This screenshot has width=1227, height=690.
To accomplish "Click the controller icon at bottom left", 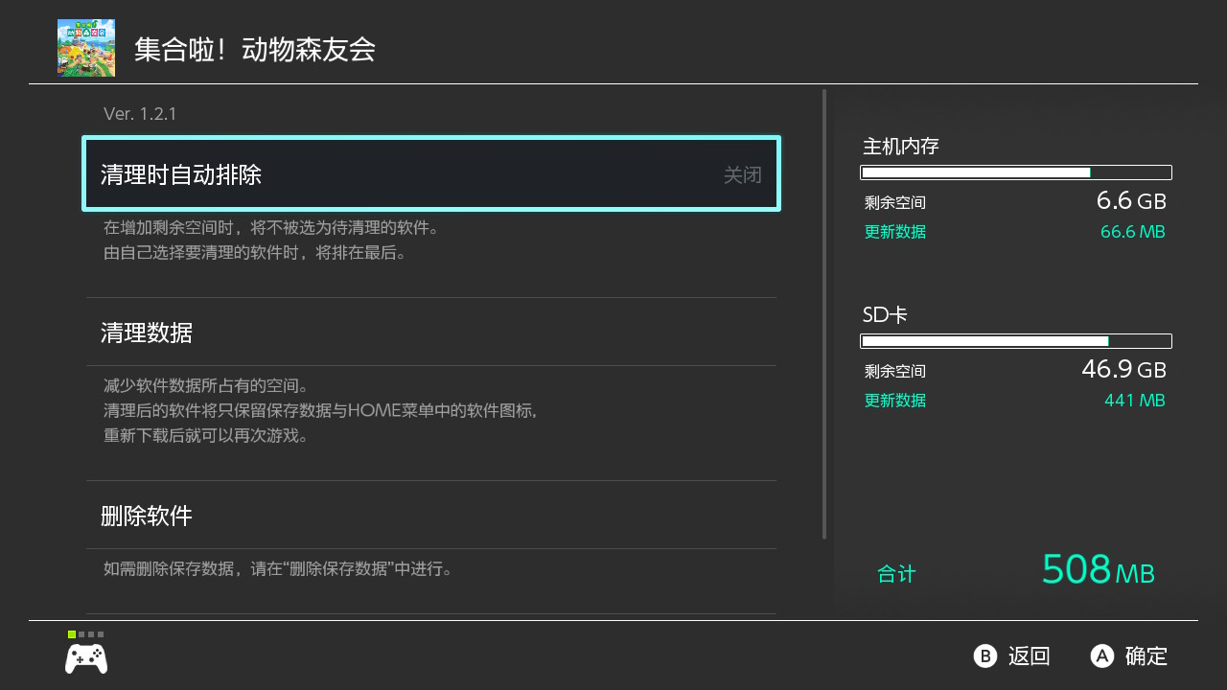I will coord(86,658).
